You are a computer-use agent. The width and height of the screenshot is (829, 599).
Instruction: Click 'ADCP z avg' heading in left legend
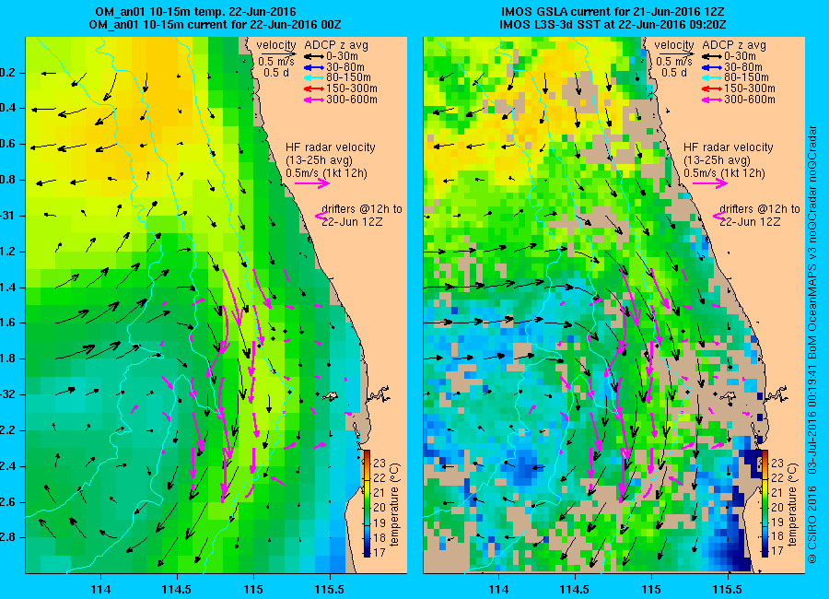(x=336, y=45)
